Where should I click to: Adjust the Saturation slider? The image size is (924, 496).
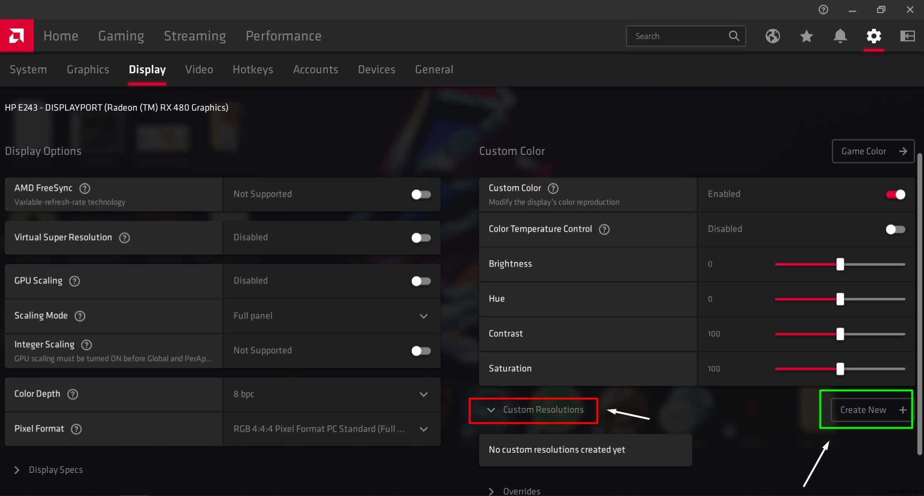point(840,369)
